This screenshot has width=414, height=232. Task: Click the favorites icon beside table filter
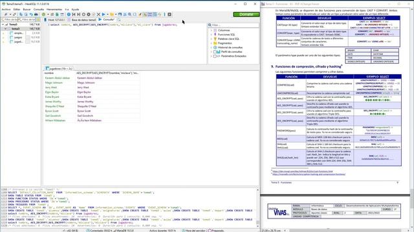[39, 20]
